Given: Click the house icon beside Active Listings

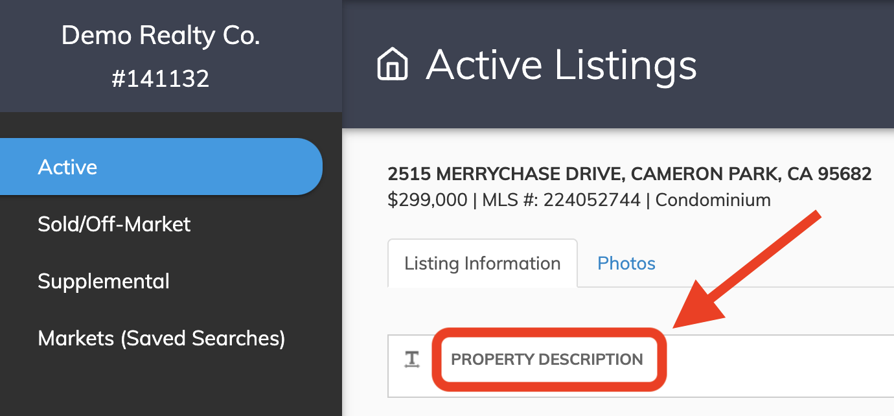Looking at the screenshot, I should 393,65.
